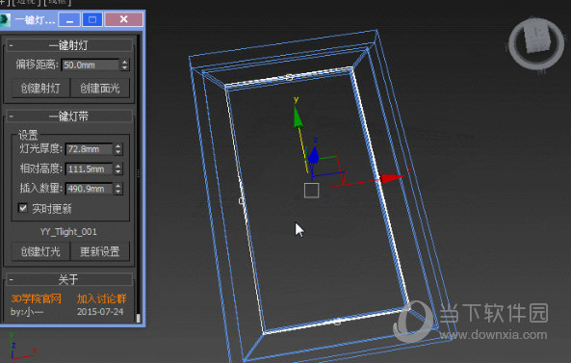Collapse the 一键射灯 rollout
Image resolution: width=571 pixels, height=363 pixels.
(x=12, y=45)
